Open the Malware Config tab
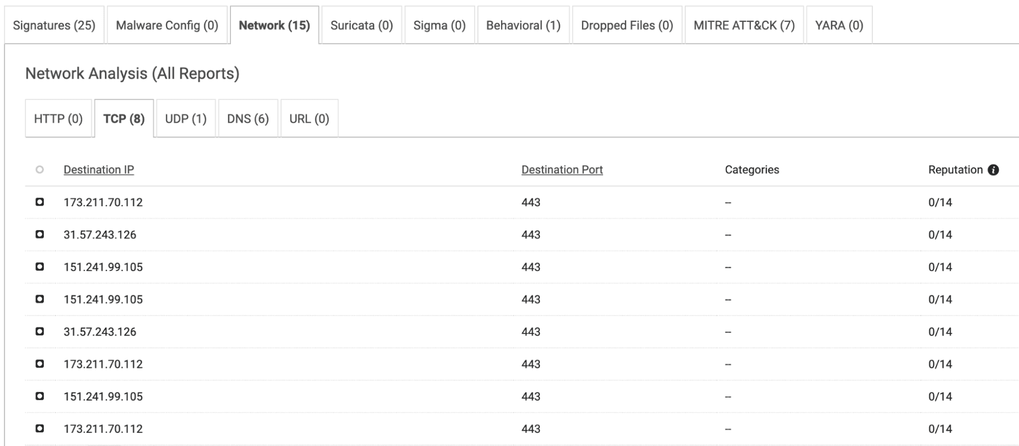This screenshot has width=1019, height=446. tap(166, 24)
